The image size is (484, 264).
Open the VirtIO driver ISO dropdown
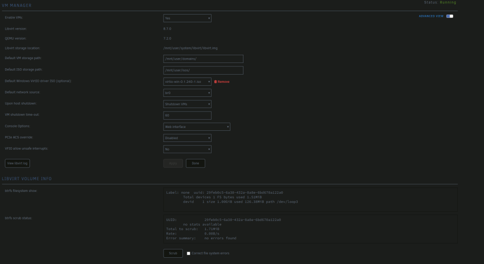(x=187, y=81)
